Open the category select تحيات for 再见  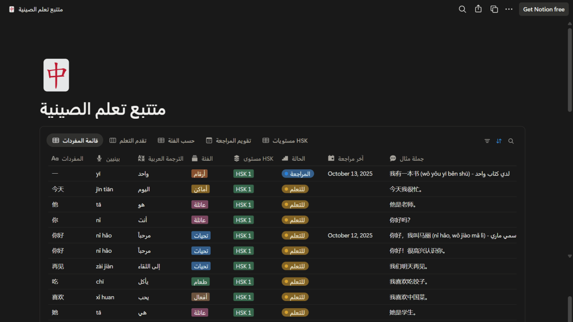click(x=201, y=266)
